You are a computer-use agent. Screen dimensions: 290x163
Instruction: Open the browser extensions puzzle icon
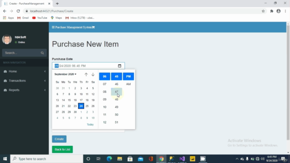pyautogui.click(x=271, y=11)
